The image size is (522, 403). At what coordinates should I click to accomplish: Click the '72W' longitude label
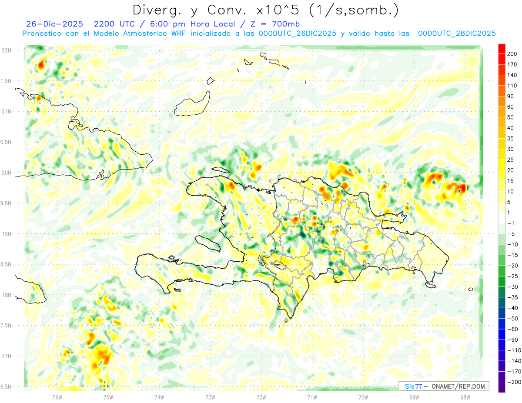click(x=261, y=397)
